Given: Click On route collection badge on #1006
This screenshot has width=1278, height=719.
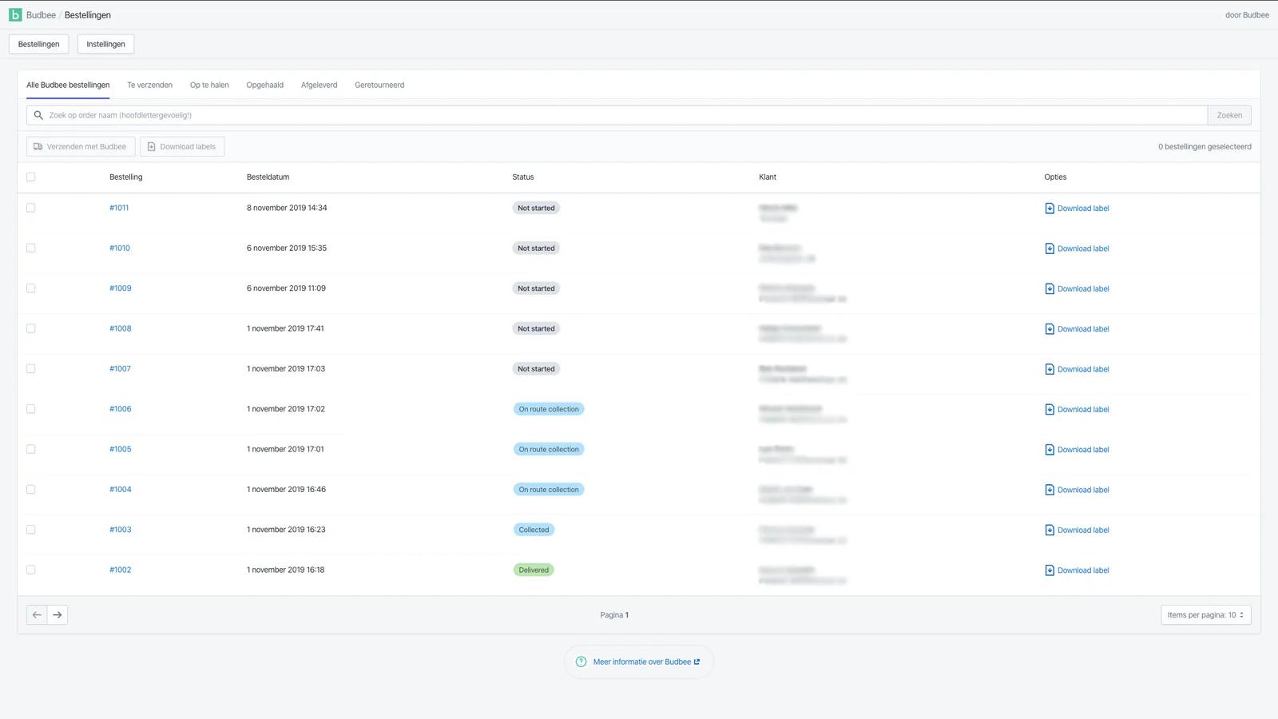Looking at the screenshot, I should point(549,409).
